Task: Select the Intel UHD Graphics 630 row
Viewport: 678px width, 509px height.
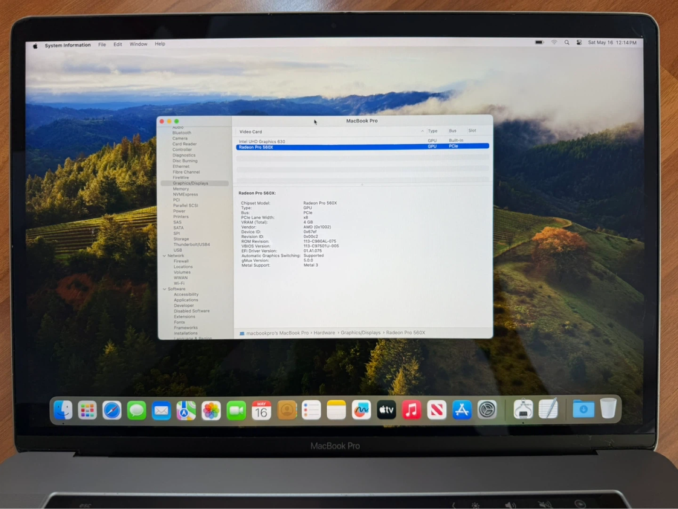Action: (363, 141)
